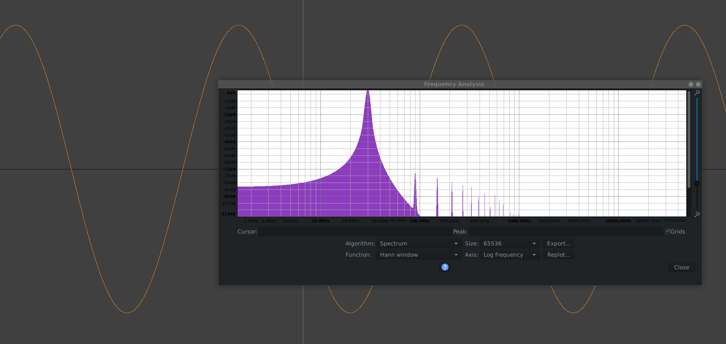Click the -48dB level label
Image resolution: width=726 pixels, height=344 pixels.
pyautogui.click(x=229, y=142)
